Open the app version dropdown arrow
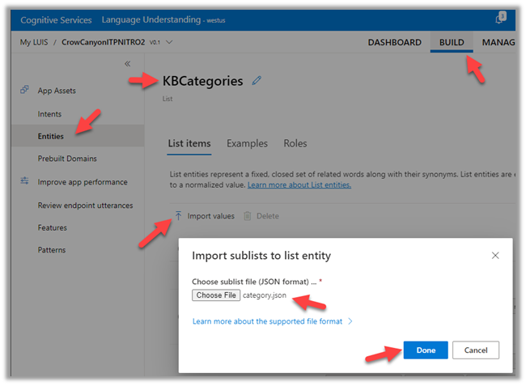The image size is (526, 386). [x=169, y=42]
